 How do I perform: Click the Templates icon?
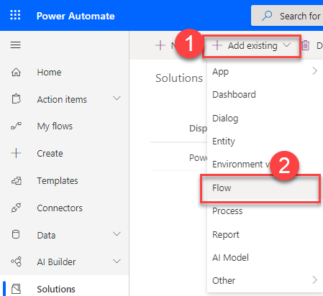(x=17, y=180)
